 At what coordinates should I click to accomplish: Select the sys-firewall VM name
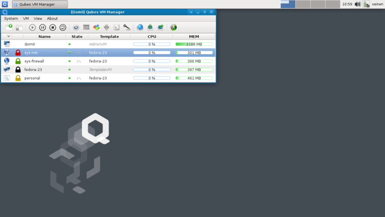point(34,61)
